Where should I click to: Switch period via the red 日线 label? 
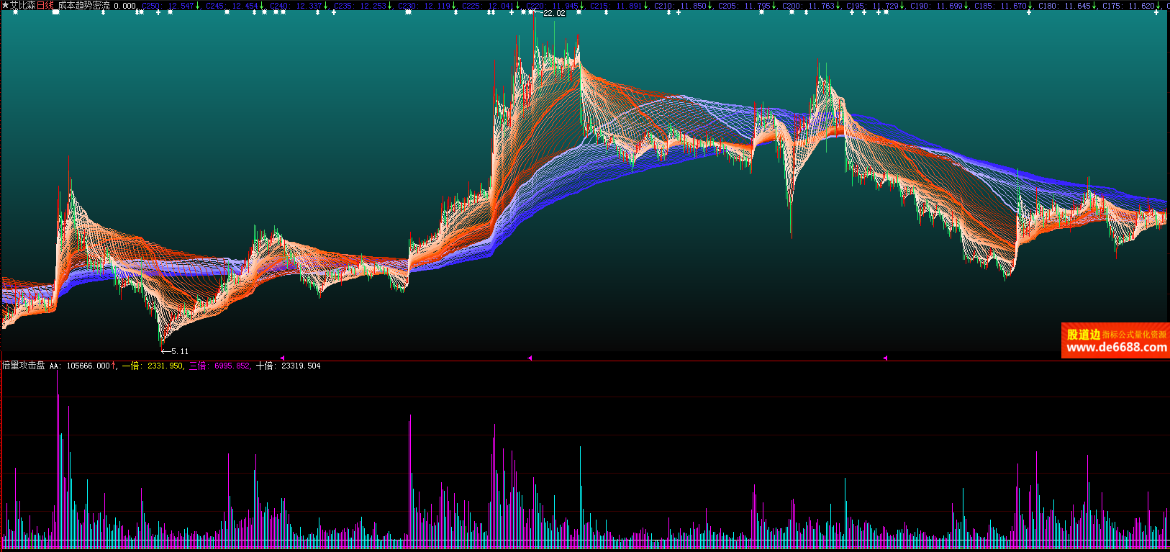[x=45, y=6]
